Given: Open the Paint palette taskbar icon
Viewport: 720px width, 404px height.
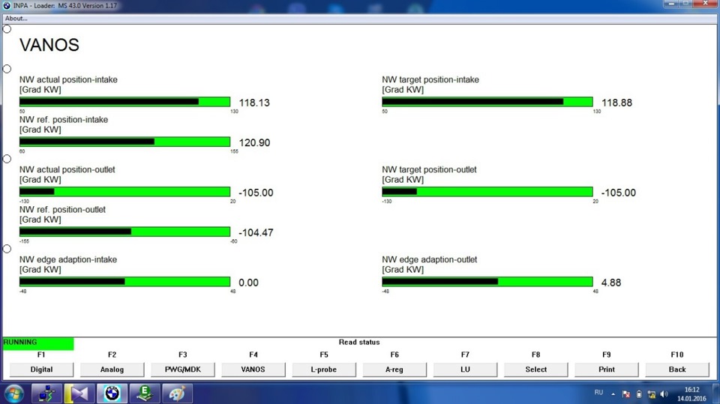Looking at the screenshot, I should point(177,394).
